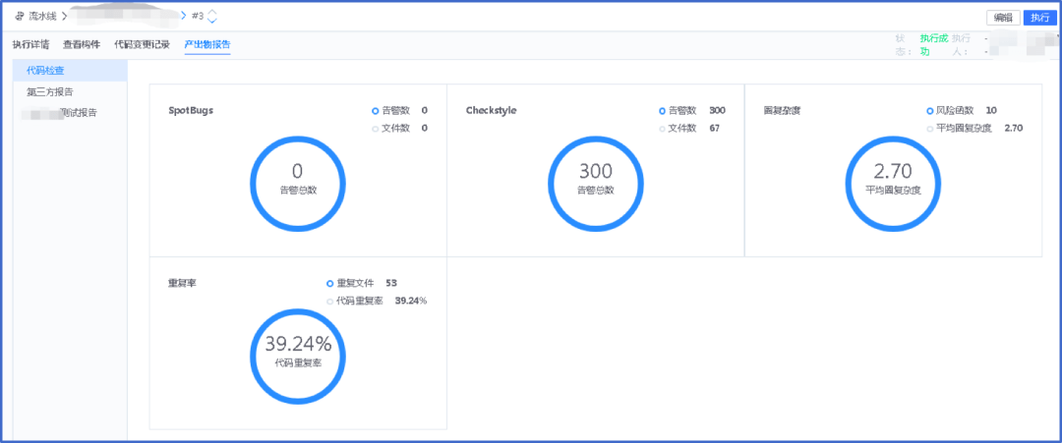Click the 重复率 card title
1062x443 pixels.
click(182, 284)
